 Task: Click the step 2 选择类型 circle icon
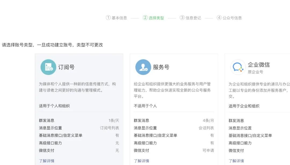tap(145, 18)
